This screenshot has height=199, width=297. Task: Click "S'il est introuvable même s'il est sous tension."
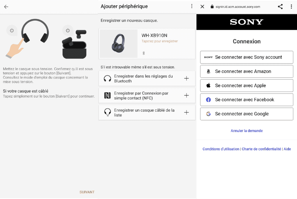point(138,67)
